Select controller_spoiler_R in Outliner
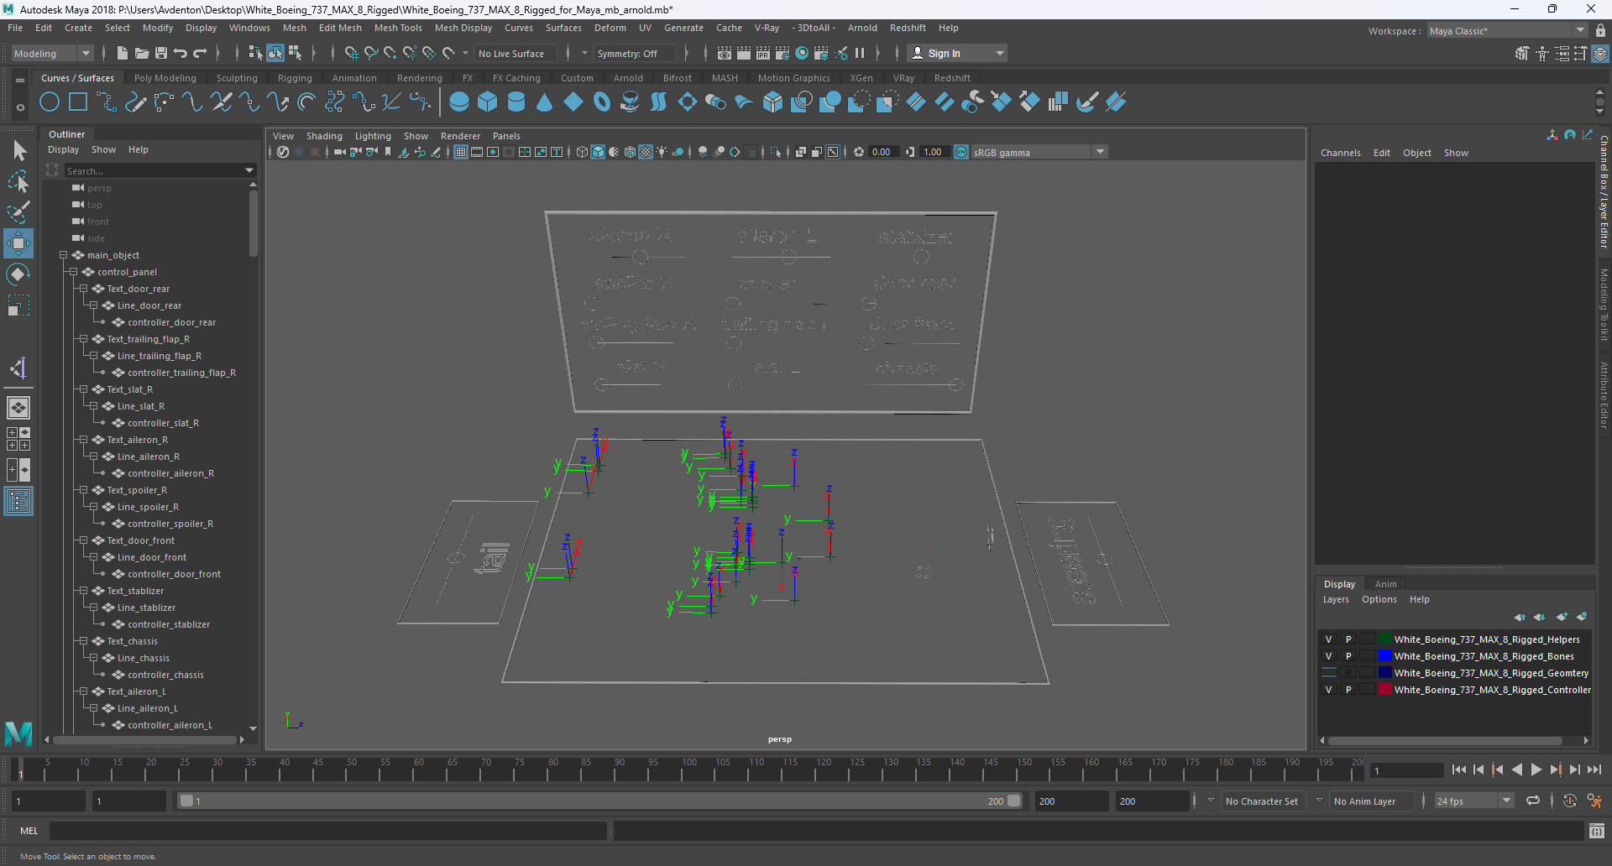Screen dimensions: 1612x866 (x=170, y=524)
